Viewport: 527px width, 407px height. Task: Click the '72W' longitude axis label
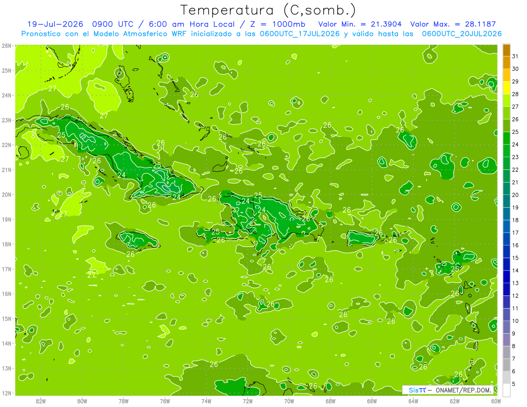[248, 401]
